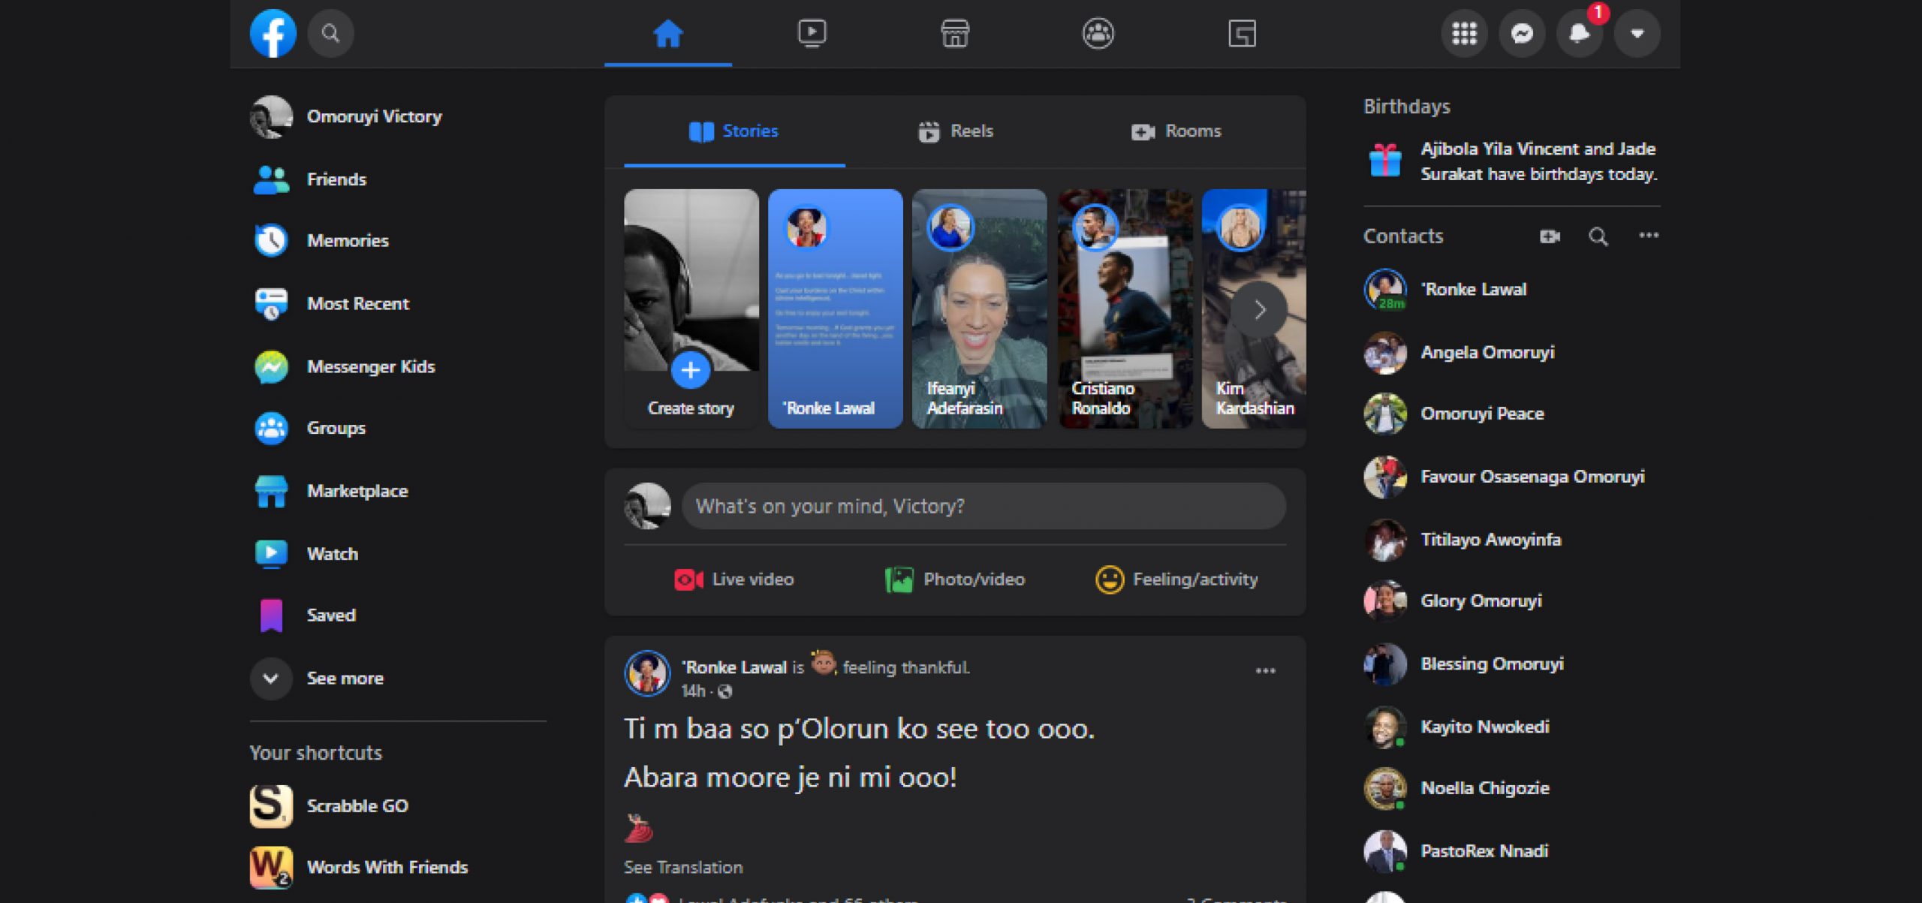Open chat with Kayito Nwokedi

1511,727
